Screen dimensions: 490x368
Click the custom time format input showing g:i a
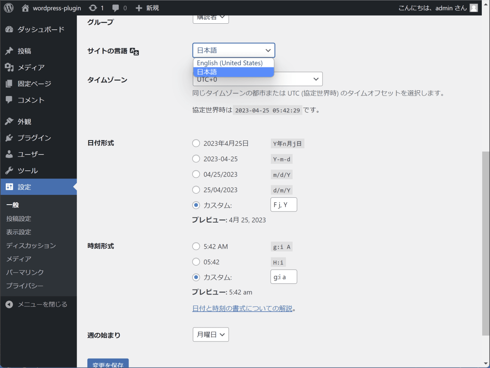tap(283, 277)
